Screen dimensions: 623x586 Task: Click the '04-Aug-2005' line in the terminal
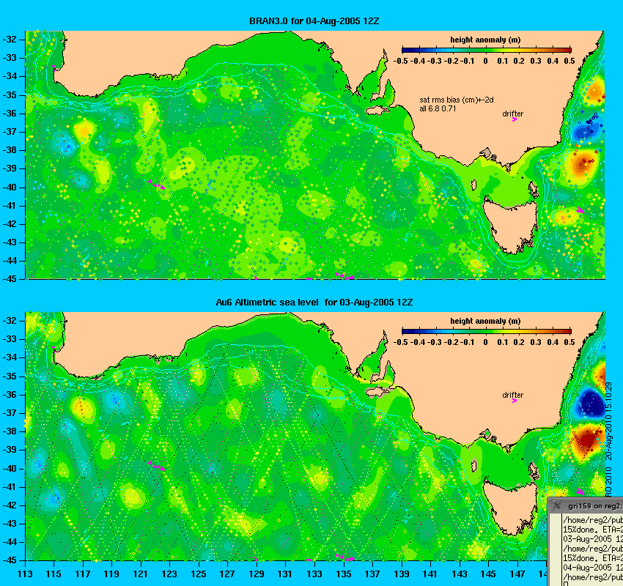tap(593, 568)
